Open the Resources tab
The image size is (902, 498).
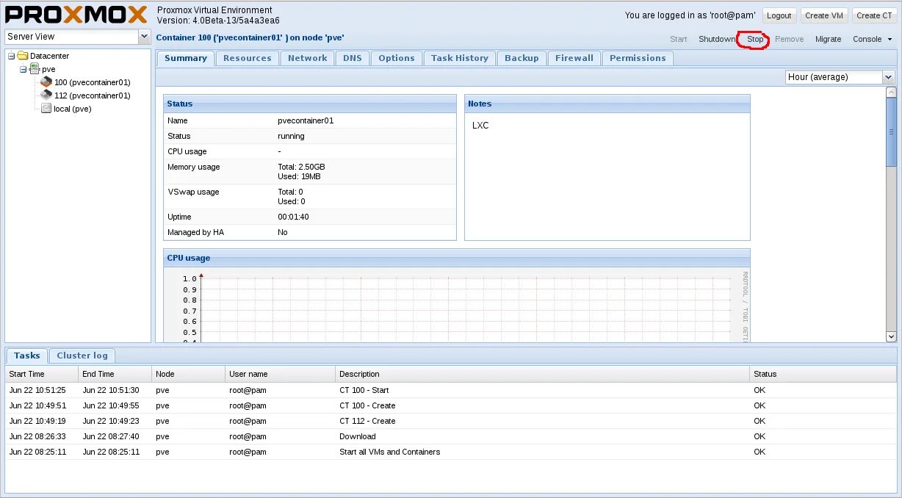(247, 58)
